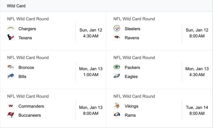Viewport: 213px width, 128px height.
Task: Click the Packers logo icon
Action: tap(117, 67)
